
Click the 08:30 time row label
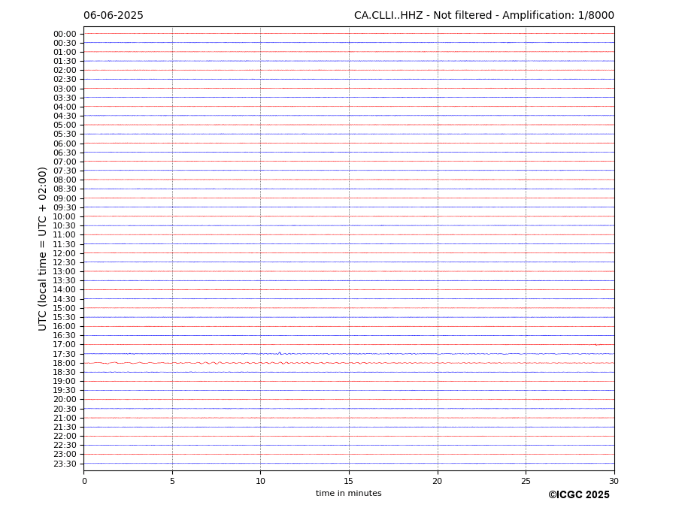click(65, 189)
